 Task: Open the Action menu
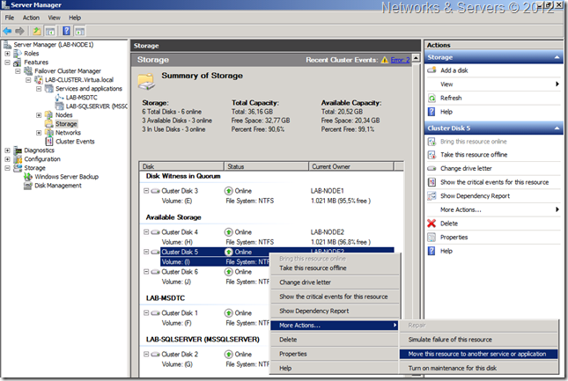[31, 17]
